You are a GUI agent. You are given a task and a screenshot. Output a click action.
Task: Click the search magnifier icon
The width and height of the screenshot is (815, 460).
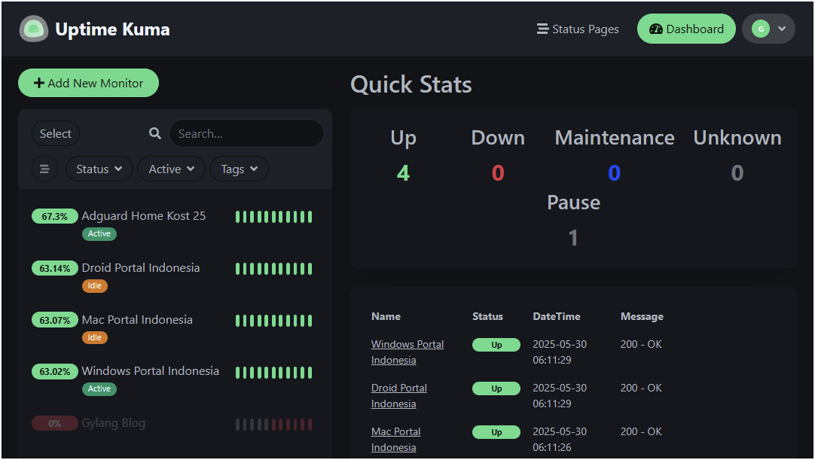click(x=155, y=133)
